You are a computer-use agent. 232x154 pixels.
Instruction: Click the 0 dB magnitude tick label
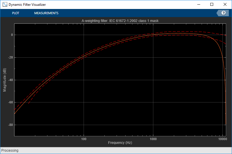12,35
